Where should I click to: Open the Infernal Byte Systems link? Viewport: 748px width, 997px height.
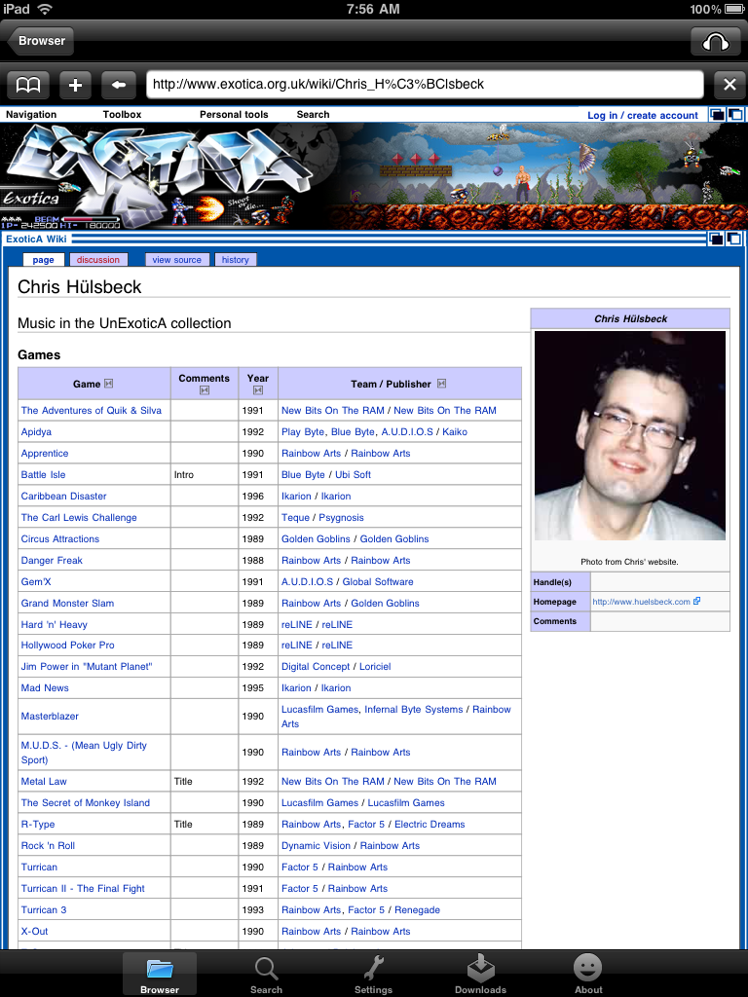coord(413,709)
